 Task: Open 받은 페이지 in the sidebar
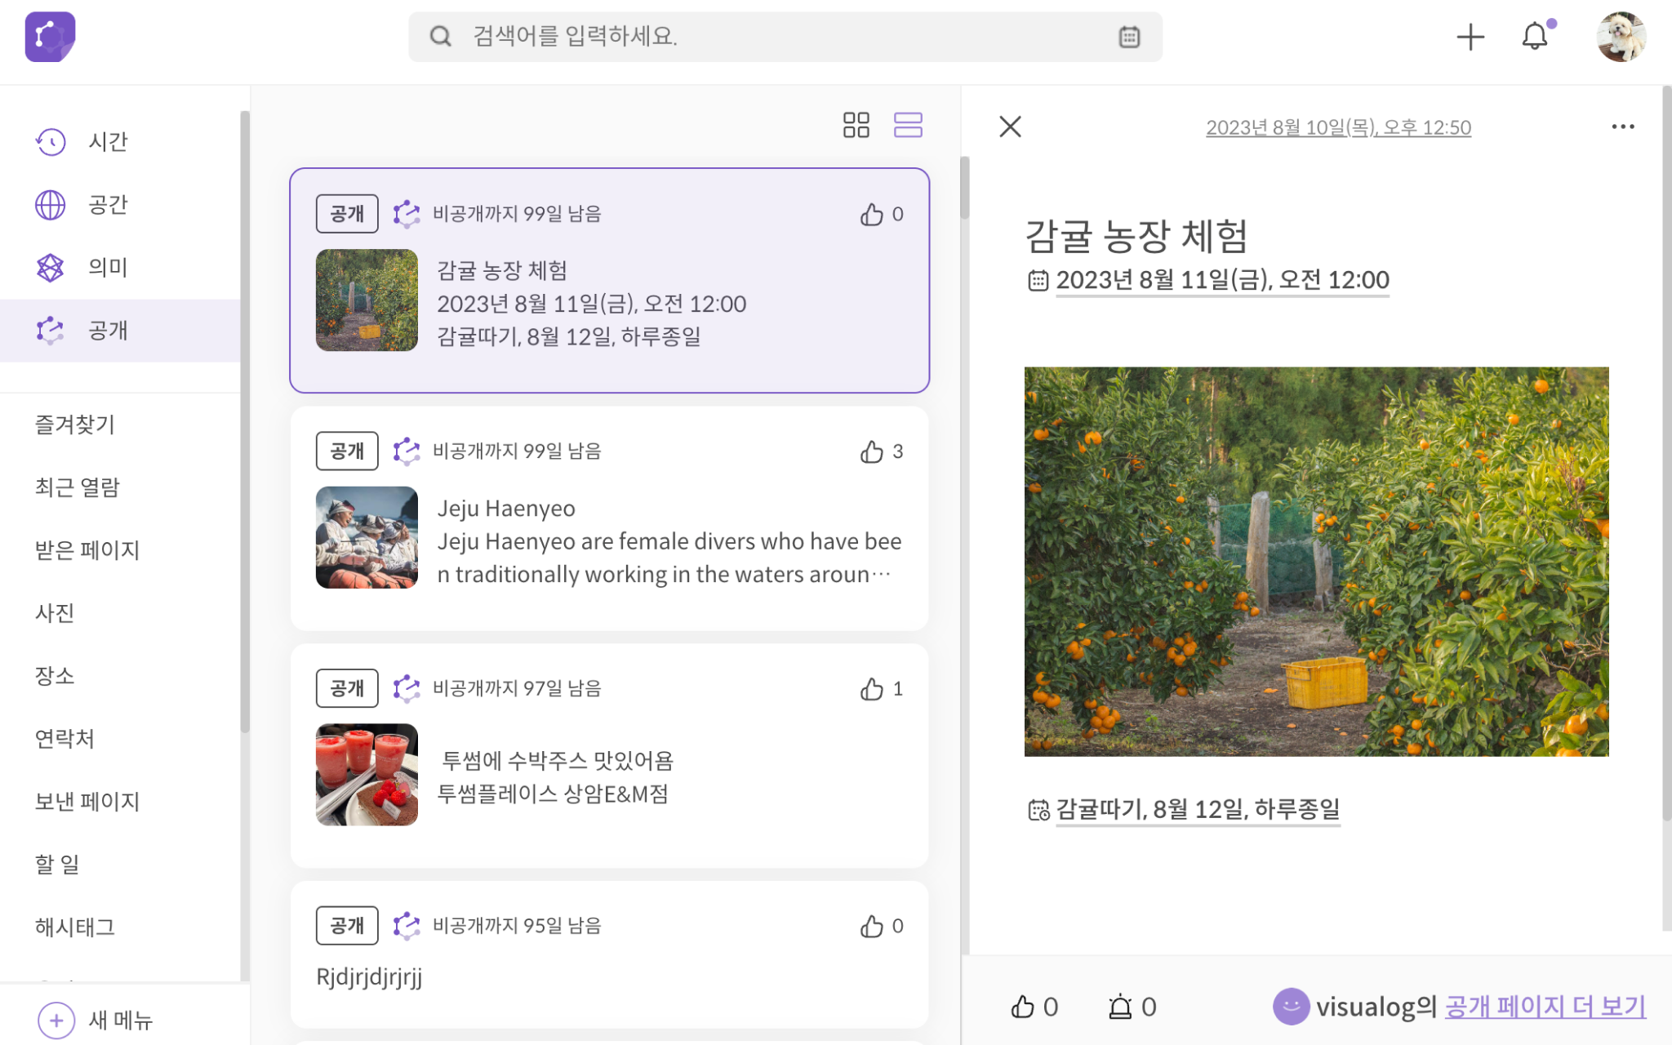[87, 550]
